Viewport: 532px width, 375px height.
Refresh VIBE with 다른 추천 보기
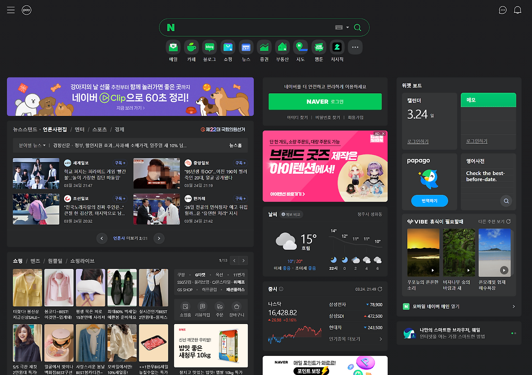(495, 222)
